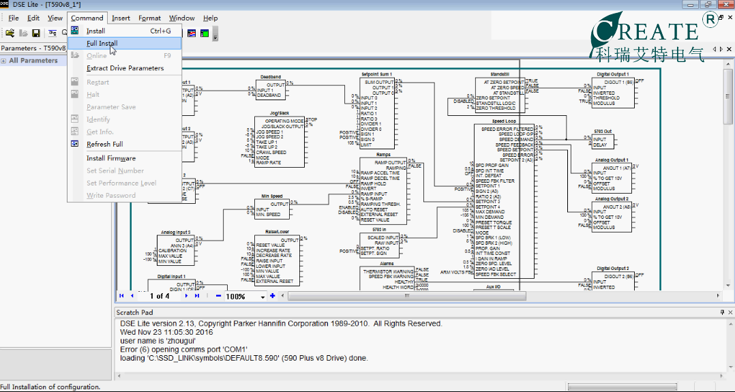Select the Deadband function block
The height and width of the screenshot is (392, 735).
click(x=271, y=89)
